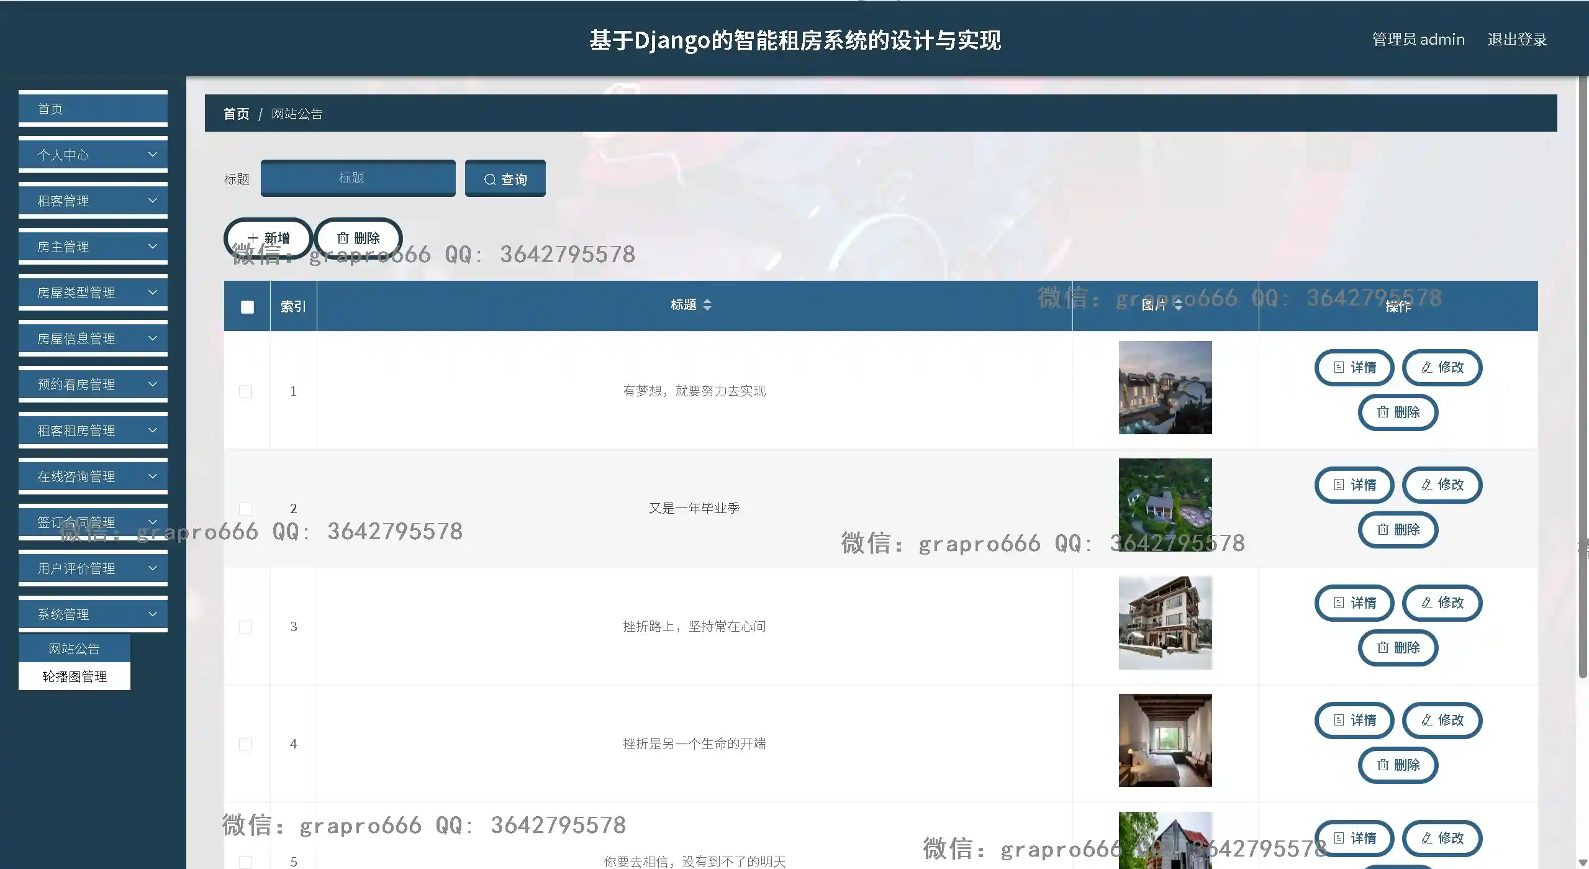Check the checkbox for row 4
The height and width of the screenshot is (869, 1589).
click(246, 744)
